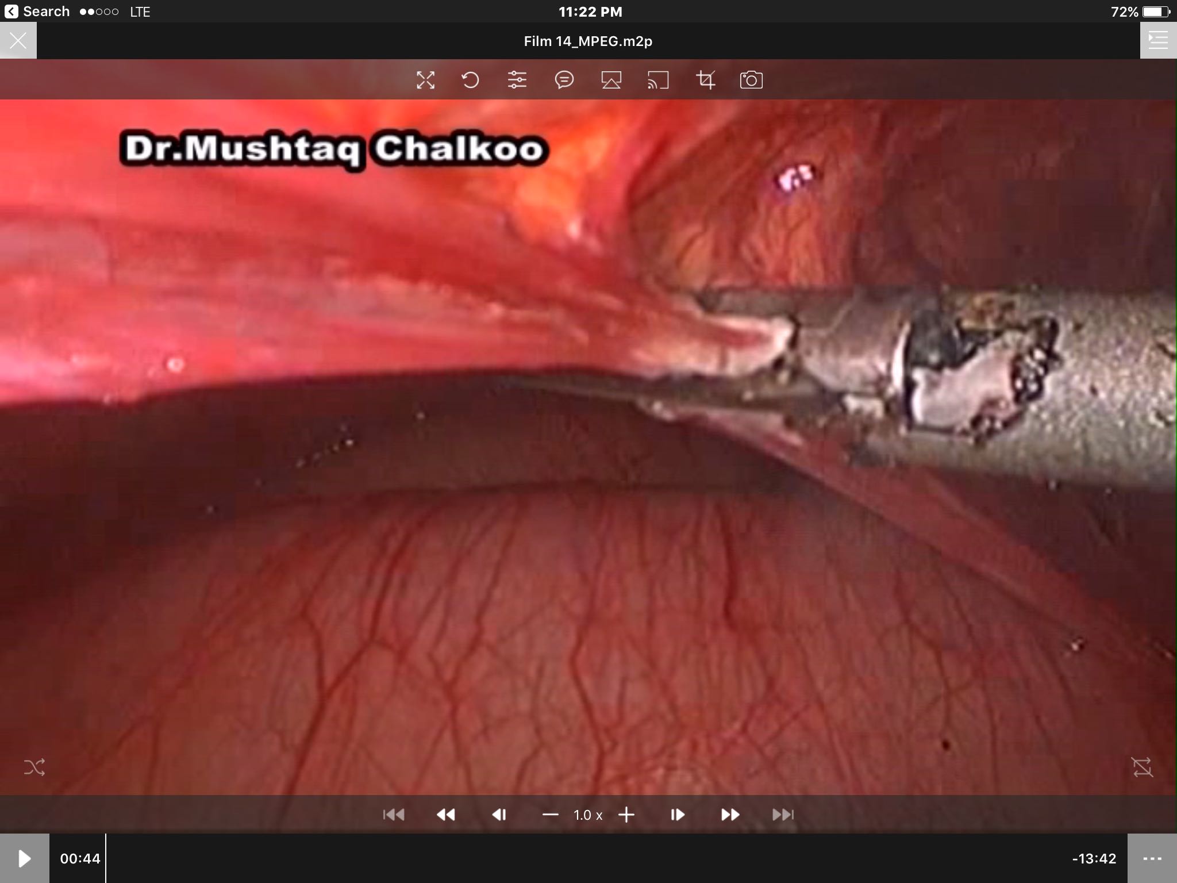Tap the fullscreen expand arrows icon
The width and height of the screenshot is (1177, 883).
425,80
